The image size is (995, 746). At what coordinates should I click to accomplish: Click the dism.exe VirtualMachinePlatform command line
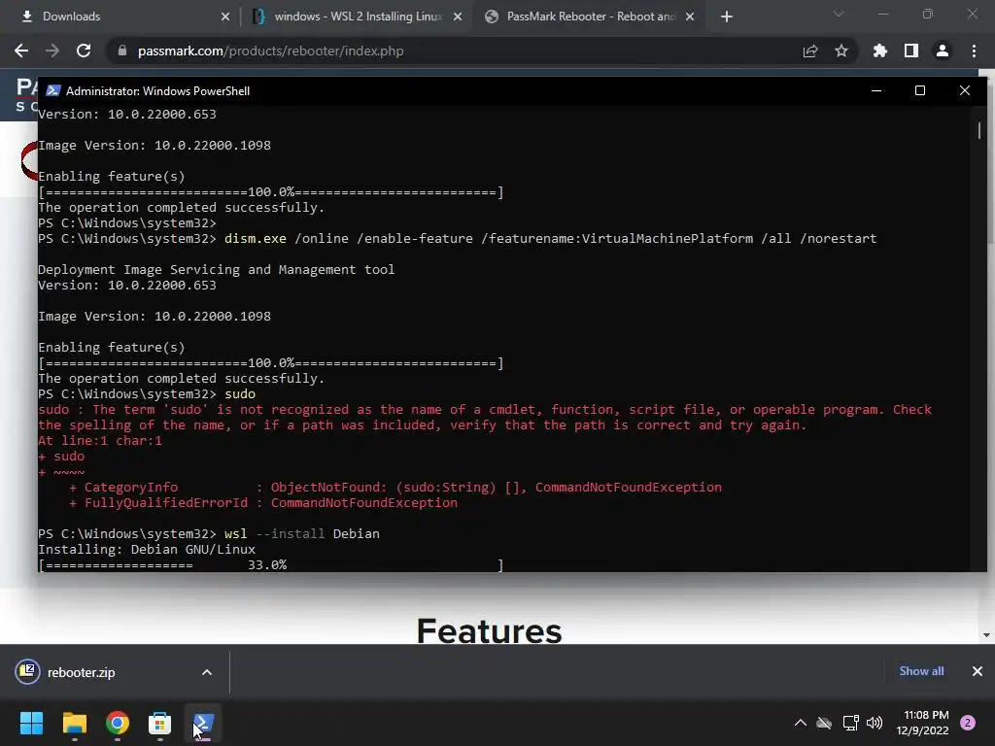tap(550, 239)
